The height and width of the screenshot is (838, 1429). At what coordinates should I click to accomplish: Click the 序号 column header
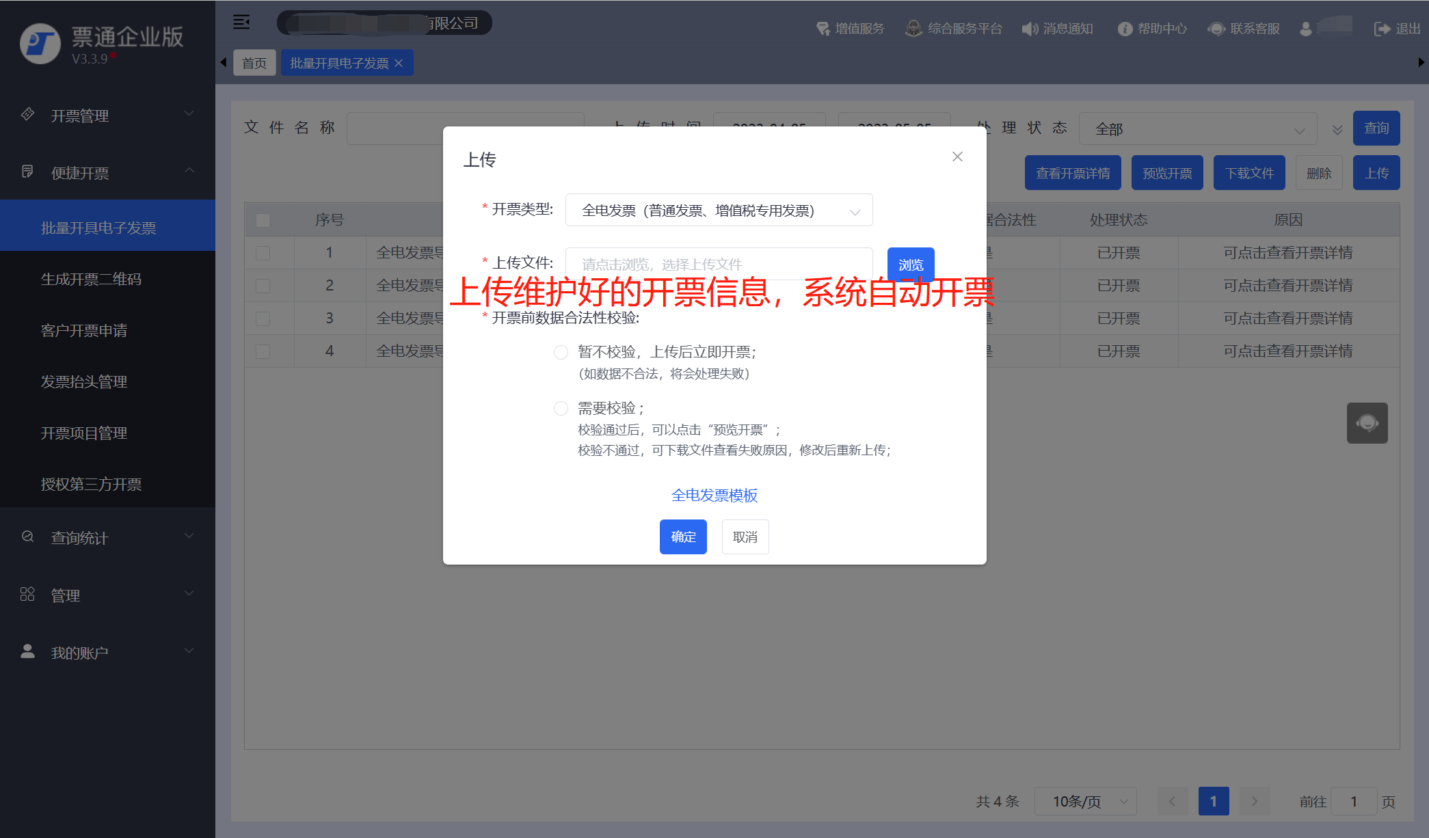pos(330,220)
